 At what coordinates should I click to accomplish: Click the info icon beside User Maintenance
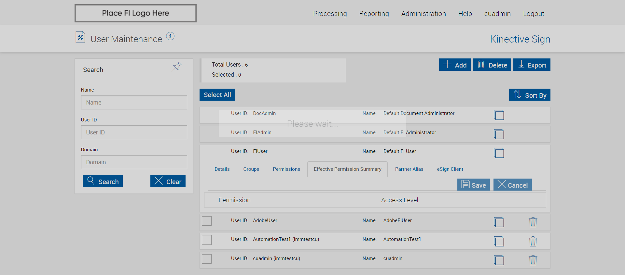[x=170, y=36]
